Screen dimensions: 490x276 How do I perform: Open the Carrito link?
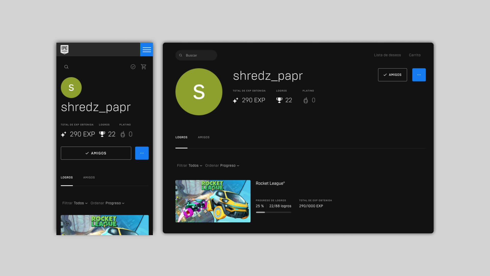coord(415,55)
